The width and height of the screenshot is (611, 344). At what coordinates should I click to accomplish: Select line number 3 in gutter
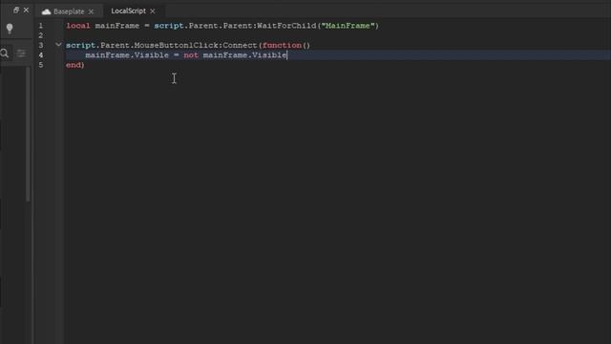pos(40,45)
